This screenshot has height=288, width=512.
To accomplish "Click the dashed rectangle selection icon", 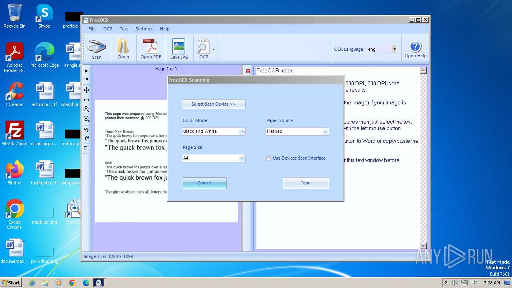I will (86, 148).
